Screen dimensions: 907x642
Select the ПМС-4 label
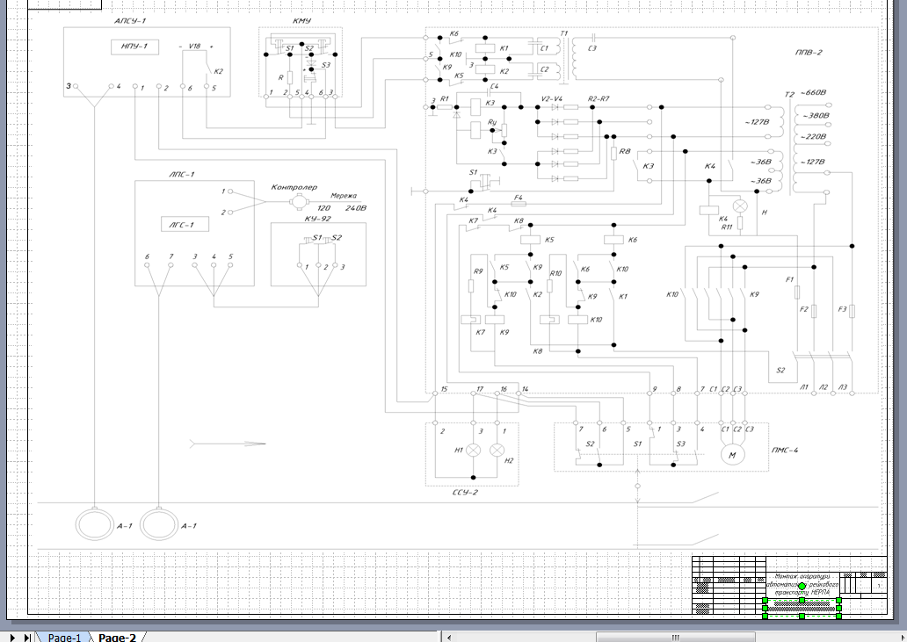tap(785, 450)
